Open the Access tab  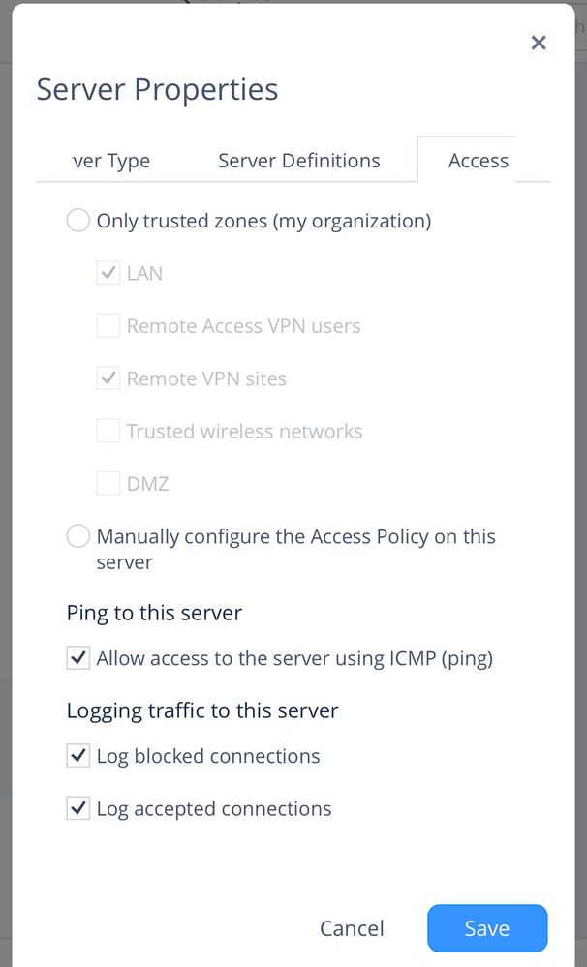click(479, 161)
